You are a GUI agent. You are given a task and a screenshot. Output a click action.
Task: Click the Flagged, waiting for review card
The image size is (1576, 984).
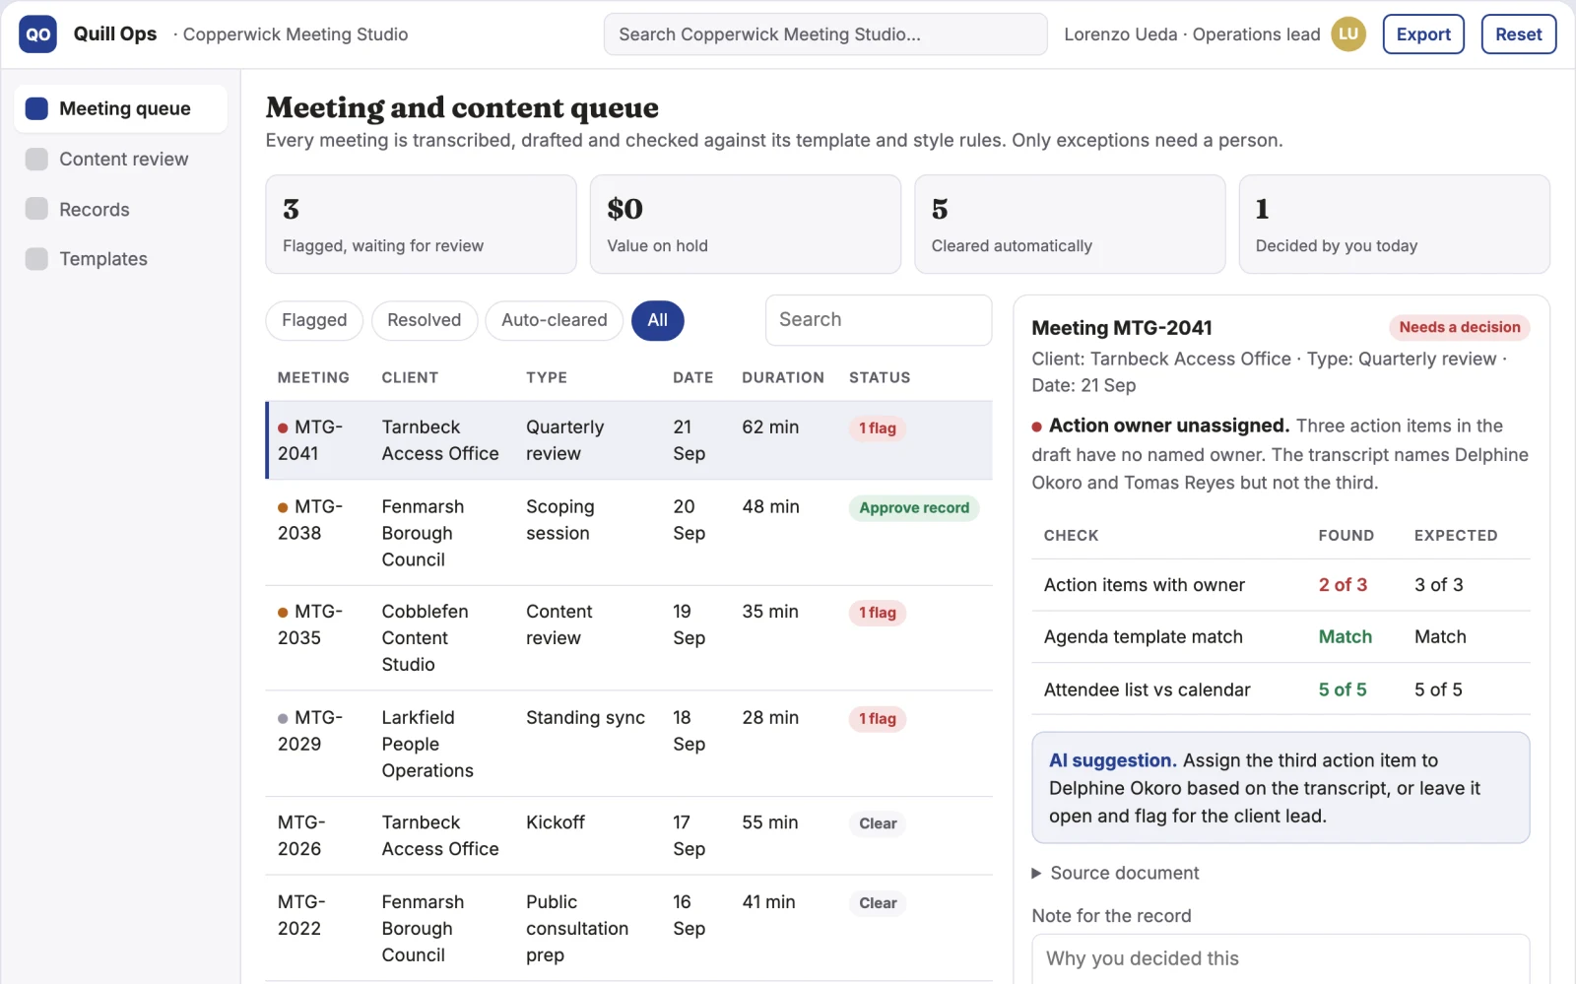pos(421,225)
